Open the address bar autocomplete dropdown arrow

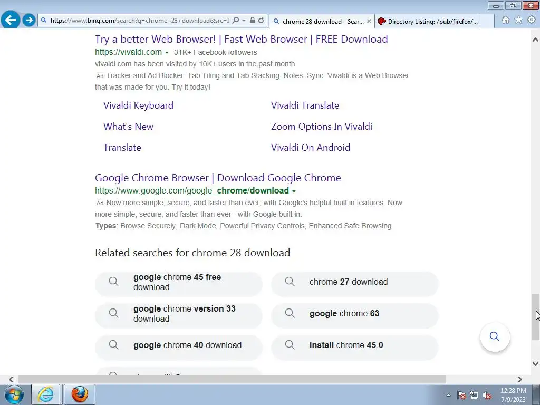click(x=244, y=21)
